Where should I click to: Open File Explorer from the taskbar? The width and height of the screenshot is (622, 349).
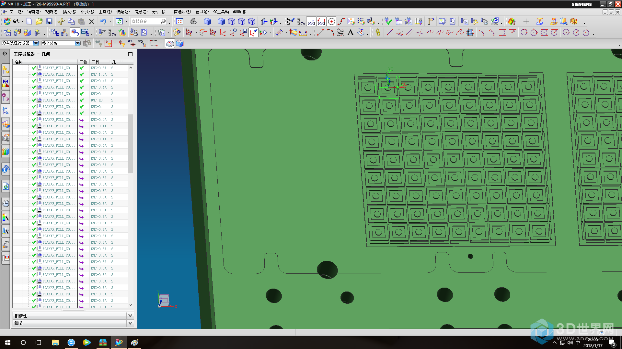point(55,343)
